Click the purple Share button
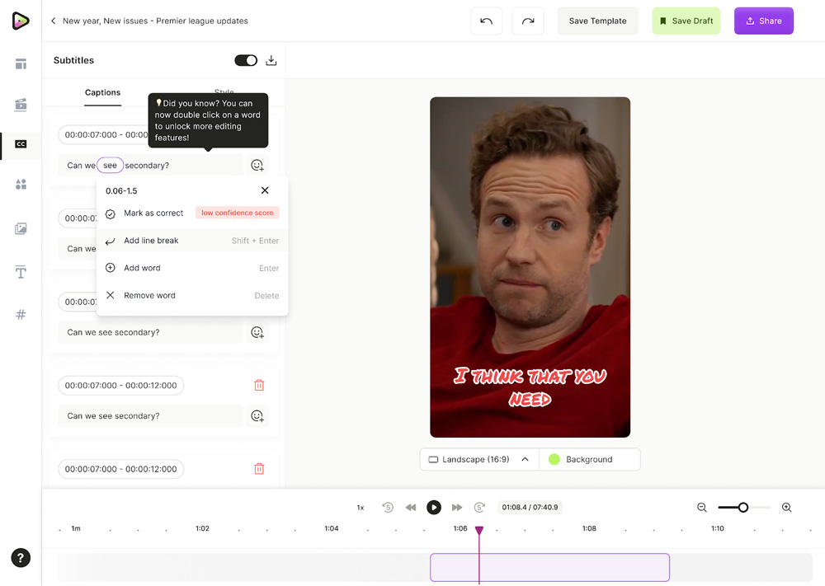825x586 pixels. coord(763,21)
